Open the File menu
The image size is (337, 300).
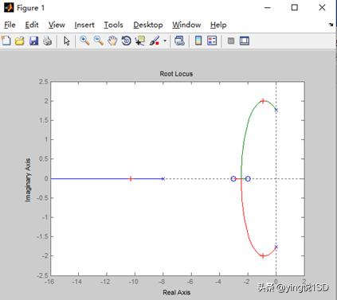pyautogui.click(x=10, y=25)
